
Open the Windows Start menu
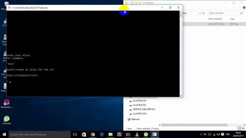pyautogui.click(x=4, y=135)
